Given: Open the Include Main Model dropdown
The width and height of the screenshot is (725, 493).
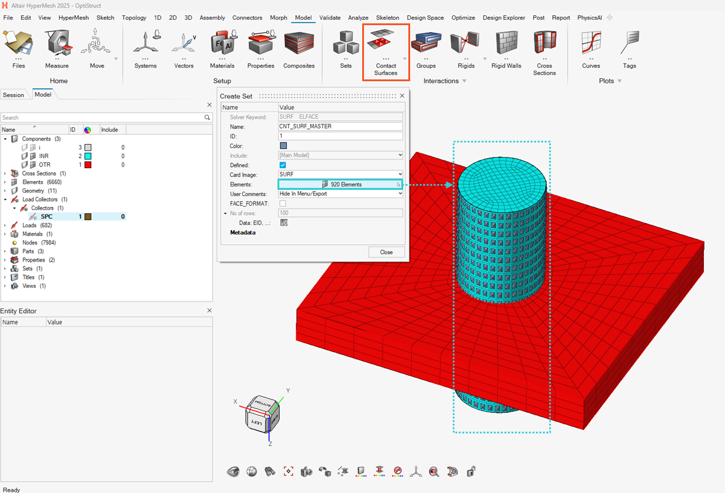Looking at the screenshot, I should pyautogui.click(x=341, y=155).
